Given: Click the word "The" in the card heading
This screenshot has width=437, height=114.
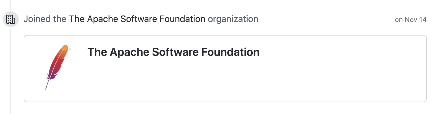Looking at the screenshot, I should click(97, 52).
